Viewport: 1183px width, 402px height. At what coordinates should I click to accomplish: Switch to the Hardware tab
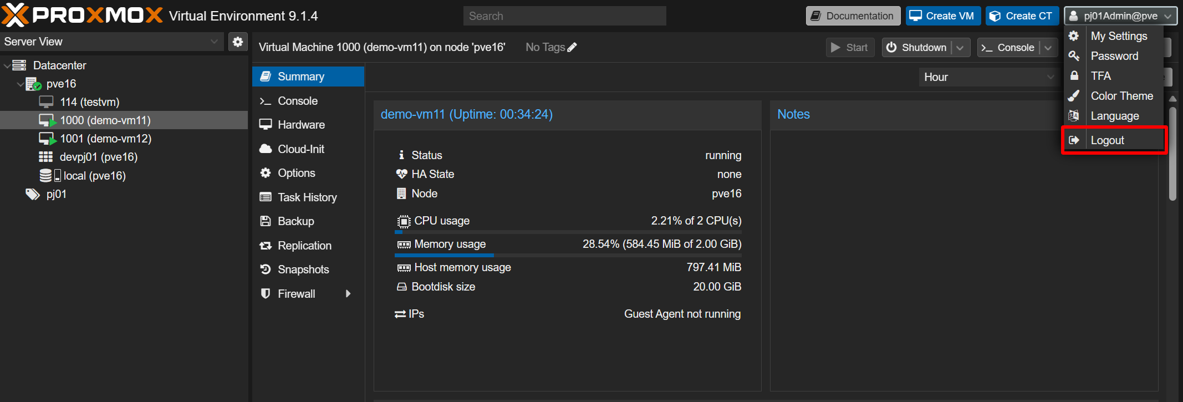pyautogui.click(x=301, y=125)
